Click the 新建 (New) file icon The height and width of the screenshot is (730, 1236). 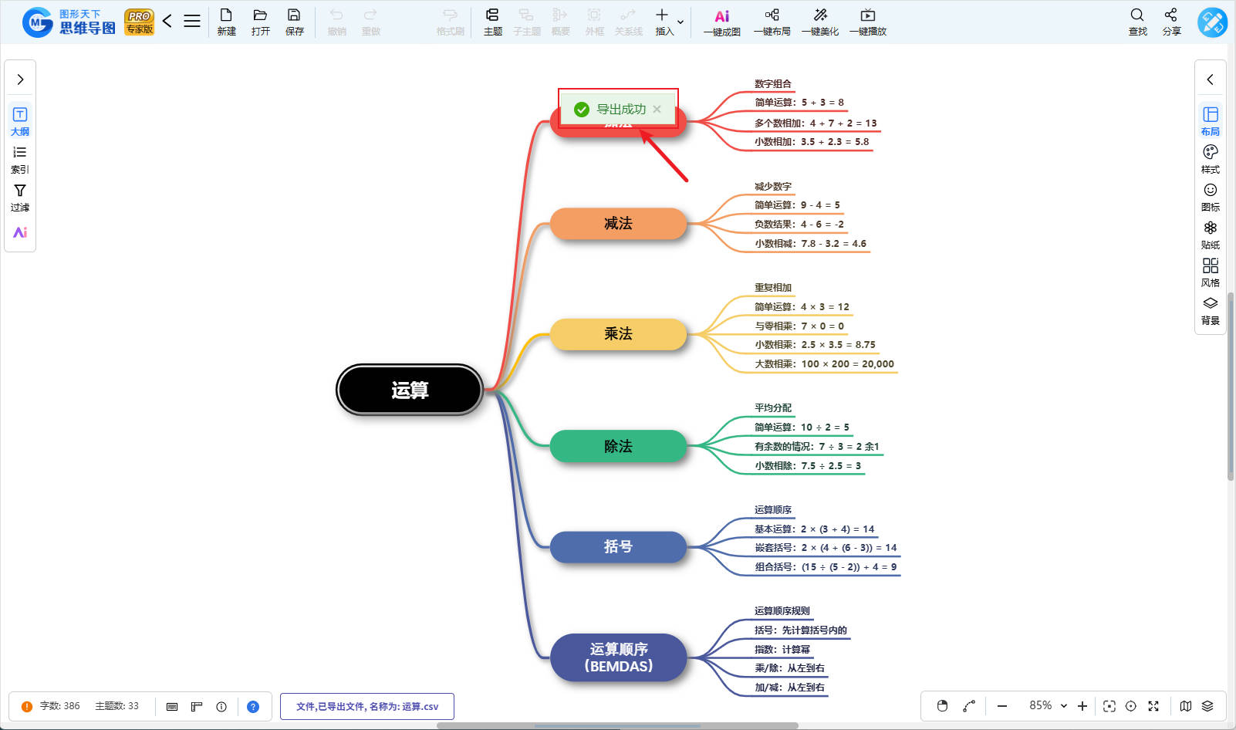pos(226,22)
